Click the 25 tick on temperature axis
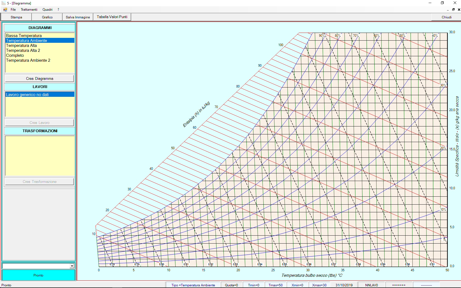461x288 pixels. click(x=273, y=270)
